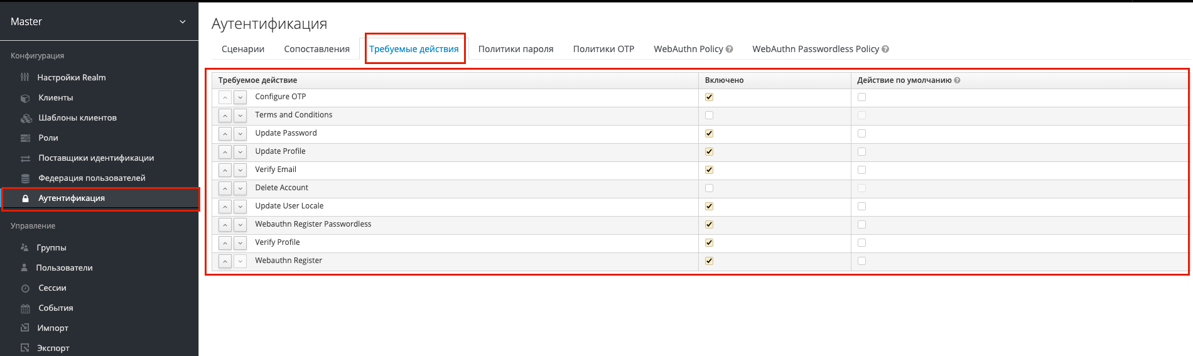The height and width of the screenshot is (356, 1193).
Task: Move Terms and Conditions up
Action: 225,116
